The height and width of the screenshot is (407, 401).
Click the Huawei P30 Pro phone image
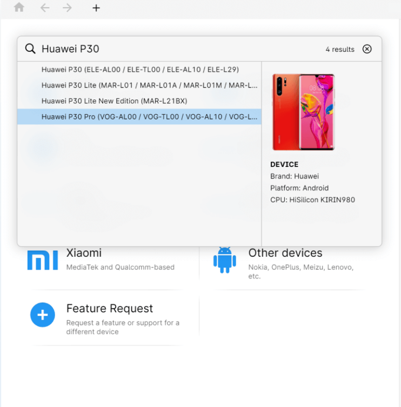(303, 112)
